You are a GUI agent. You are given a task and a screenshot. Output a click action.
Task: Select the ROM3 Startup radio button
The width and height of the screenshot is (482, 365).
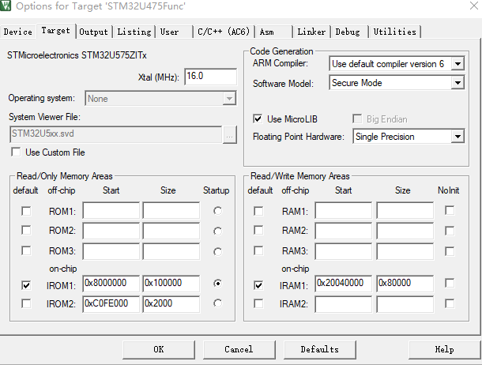tap(217, 251)
